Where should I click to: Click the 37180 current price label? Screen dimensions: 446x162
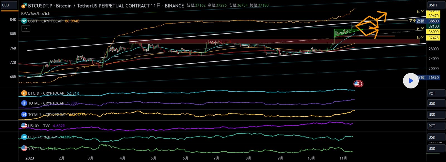coord(434,26)
